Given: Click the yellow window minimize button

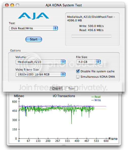Looking at the screenshot, I should tap(12, 5).
